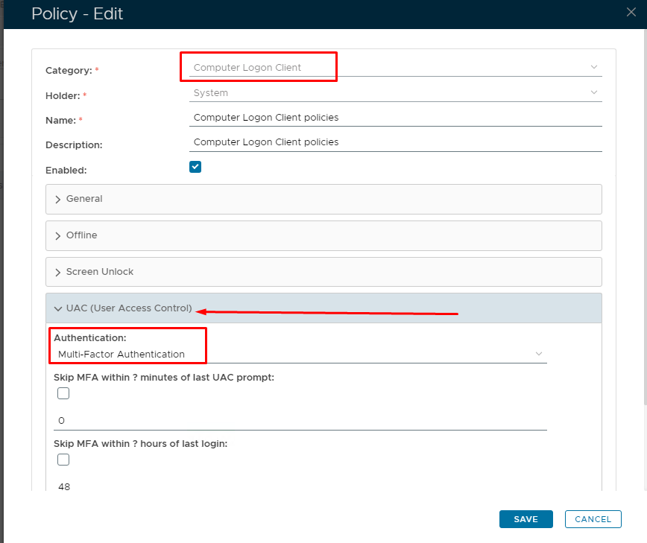Open the Category dropdown arrow

pyautogui.click(x=594, y=67)
